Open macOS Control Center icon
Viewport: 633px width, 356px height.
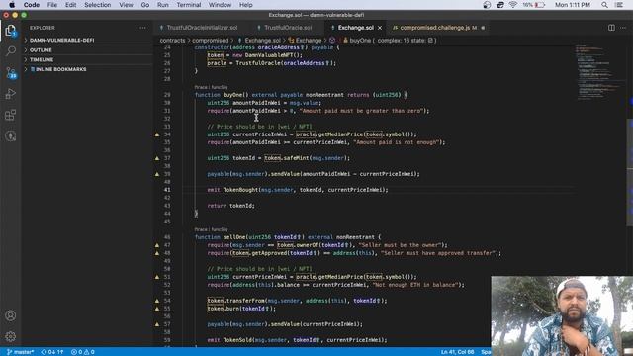point(619,5)
